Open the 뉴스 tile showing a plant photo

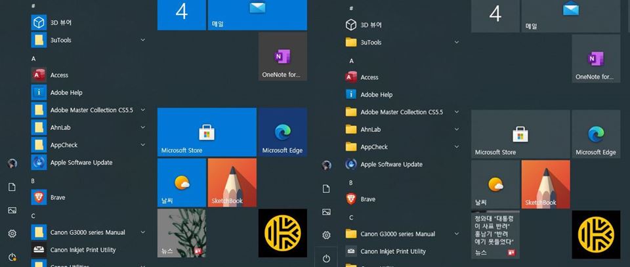pos(182,233)
